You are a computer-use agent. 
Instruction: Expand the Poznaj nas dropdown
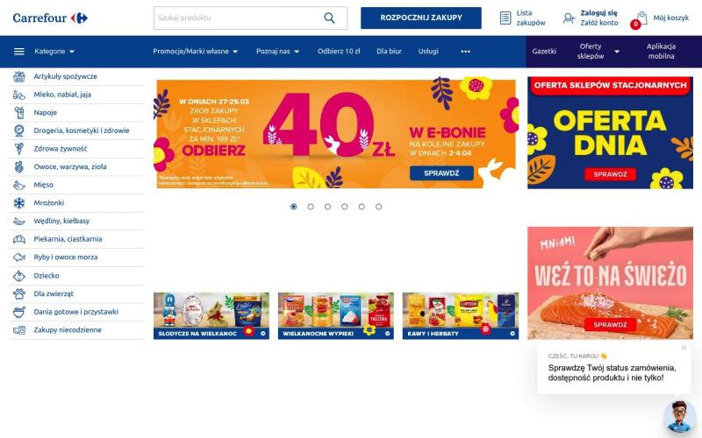click(277, 52)
